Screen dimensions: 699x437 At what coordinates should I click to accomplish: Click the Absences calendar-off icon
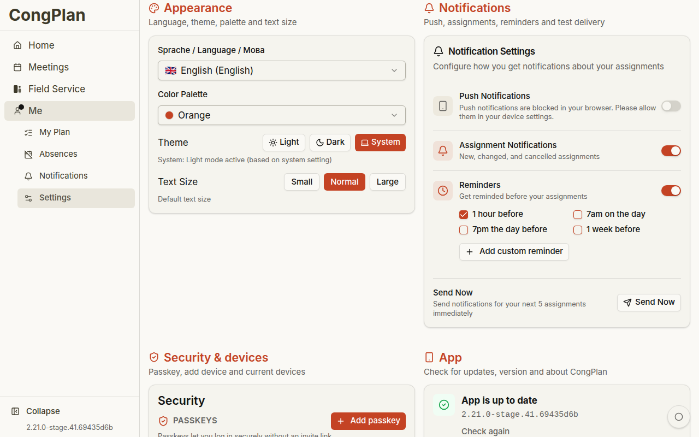coord(28,154)
